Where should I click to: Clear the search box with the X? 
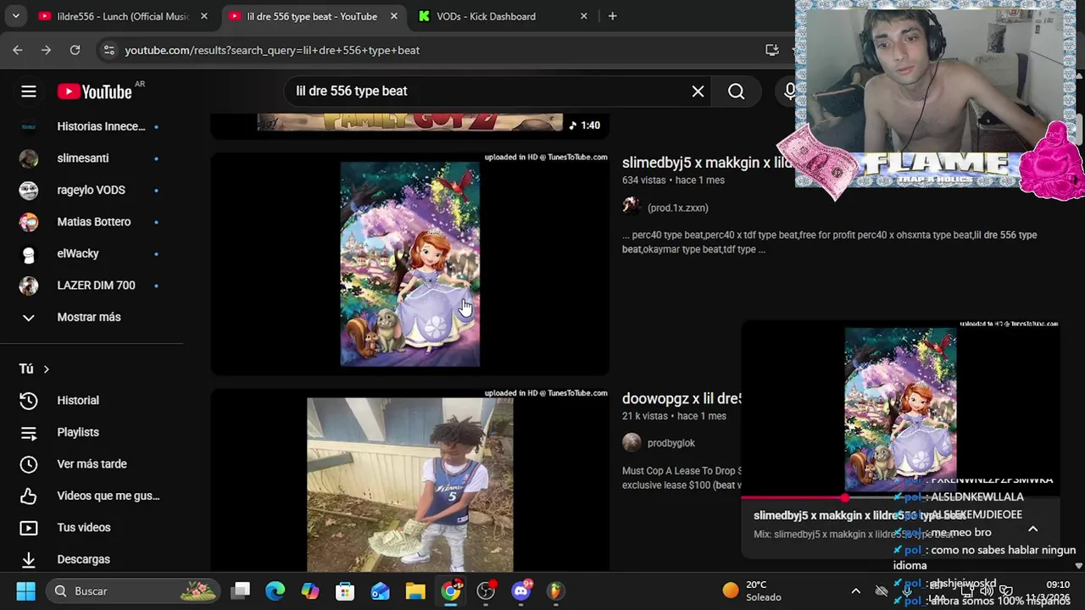(x=698, y=91)
